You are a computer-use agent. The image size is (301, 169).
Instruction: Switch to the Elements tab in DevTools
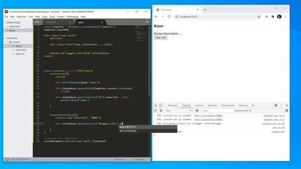(x=173, y=105)
